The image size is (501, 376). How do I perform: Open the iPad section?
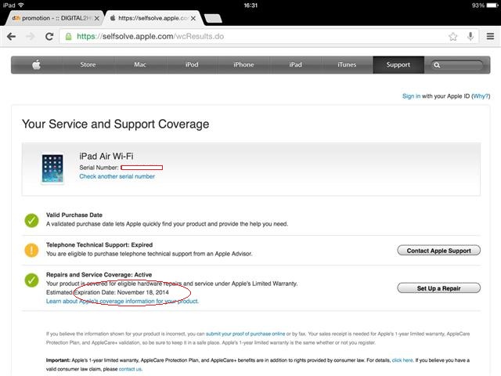pos(295,65)
